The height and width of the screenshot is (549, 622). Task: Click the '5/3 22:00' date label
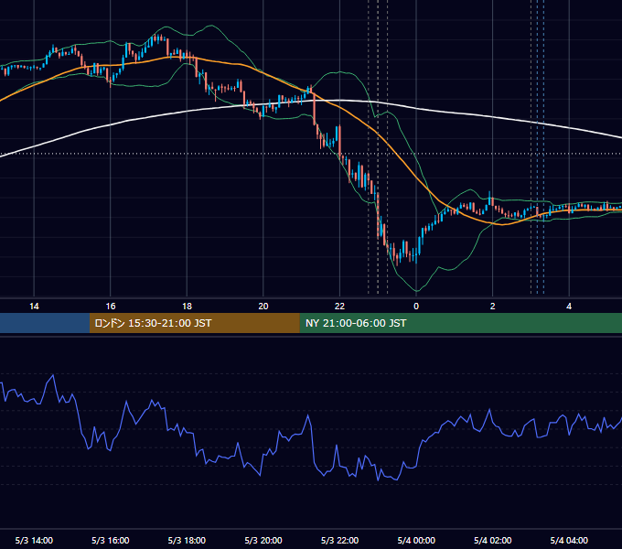(x=339, y=540)
